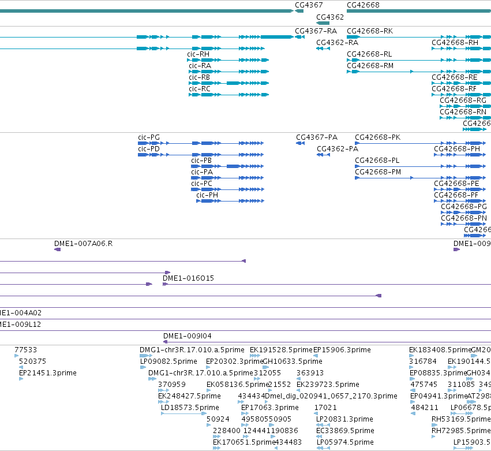Click the DME1-016O15 clone label
The width and height of the screenshot is (491, 451).
tap(188, 278)
